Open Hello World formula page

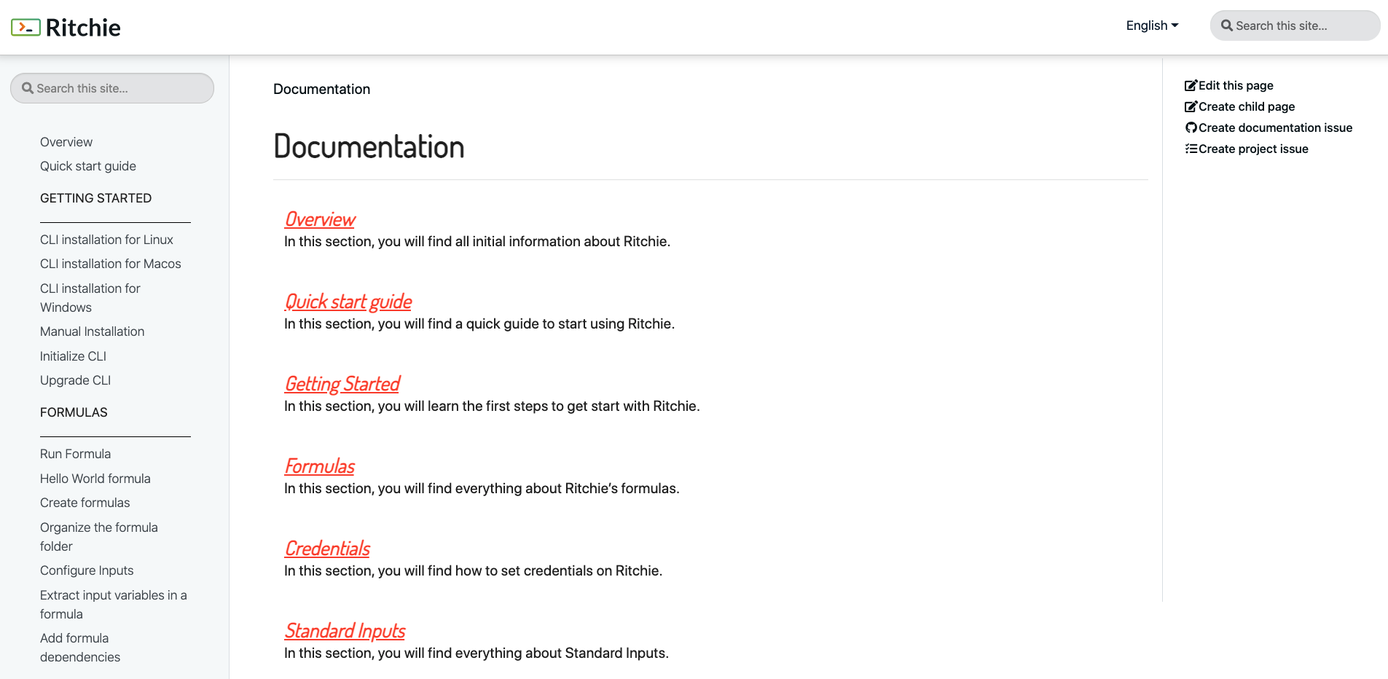point(95,479)
